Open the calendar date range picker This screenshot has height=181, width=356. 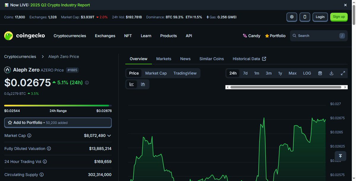click(320, 73)
